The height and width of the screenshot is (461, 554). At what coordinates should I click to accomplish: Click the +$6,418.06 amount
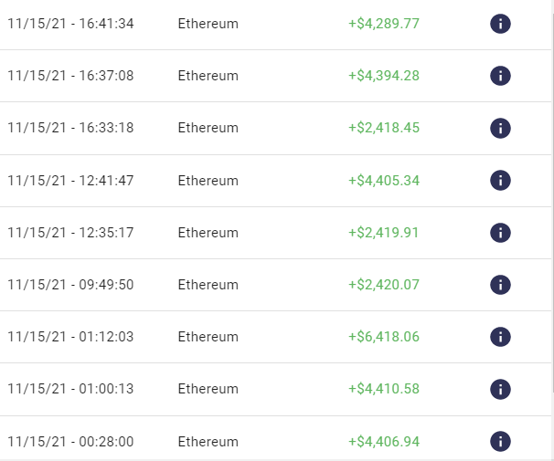pos(384,337)
